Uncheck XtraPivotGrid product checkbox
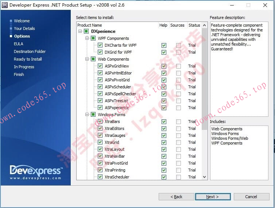Viewport: 275px width, 208px height. coord(100,163)
